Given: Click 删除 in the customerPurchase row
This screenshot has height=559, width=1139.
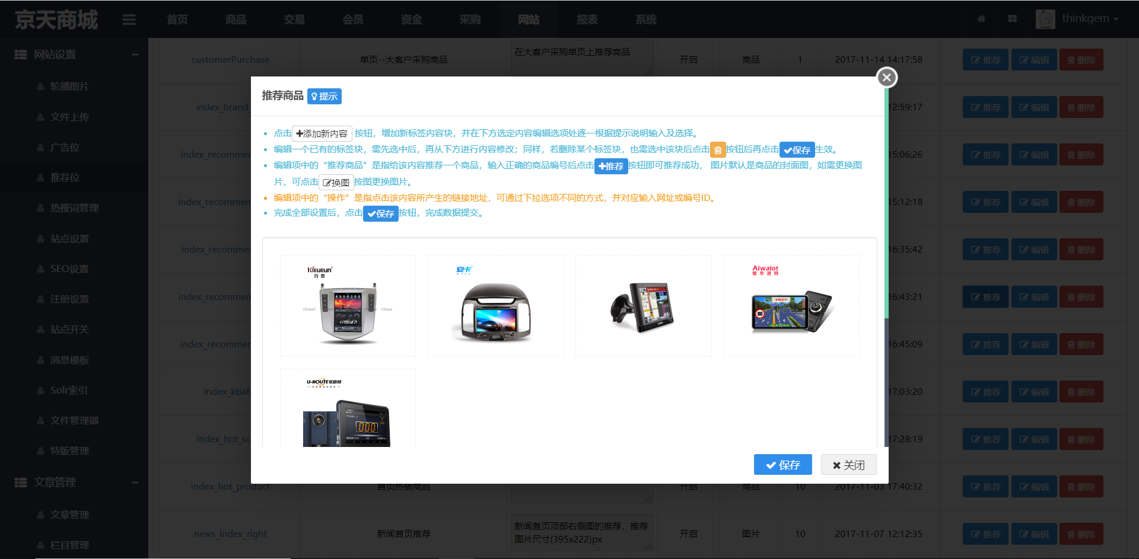Looking at the screenshot, I should pos(1081,60).
